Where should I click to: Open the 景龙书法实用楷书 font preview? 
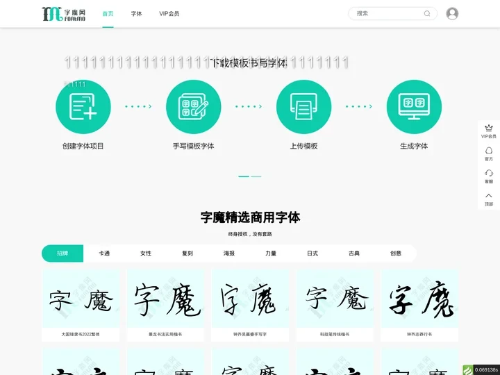tap(165, 299)
